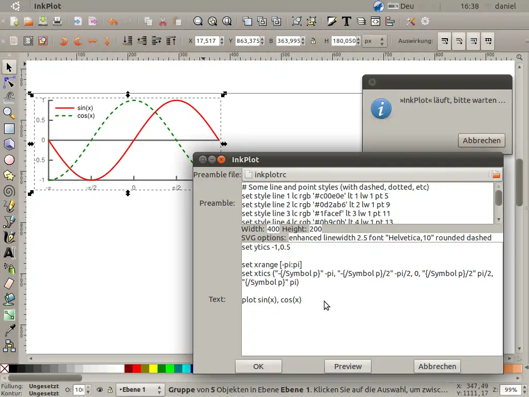The image size is (529, 397).
Task: Open the Align and Distribute dialog icon
Action: 390,22
